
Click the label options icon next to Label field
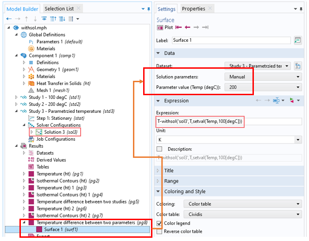(x=298, y=40)
